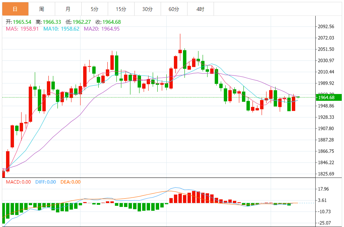Click the 1825.69 price axis label
The height and width of the screenshot is (227, 344).
[x=326, y=174]
